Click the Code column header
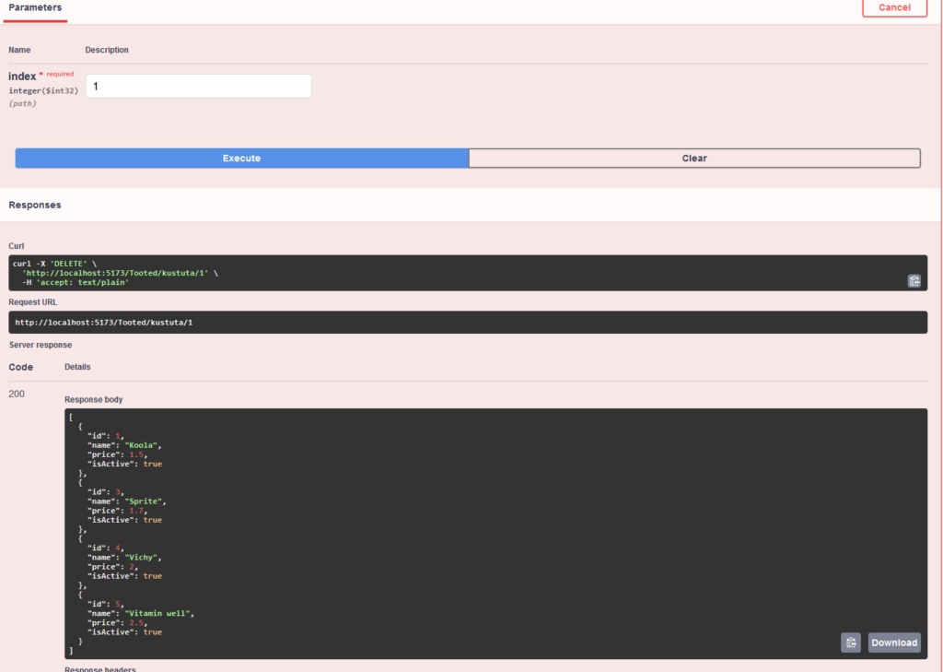The image size is (943, 672). coord(20,367)
